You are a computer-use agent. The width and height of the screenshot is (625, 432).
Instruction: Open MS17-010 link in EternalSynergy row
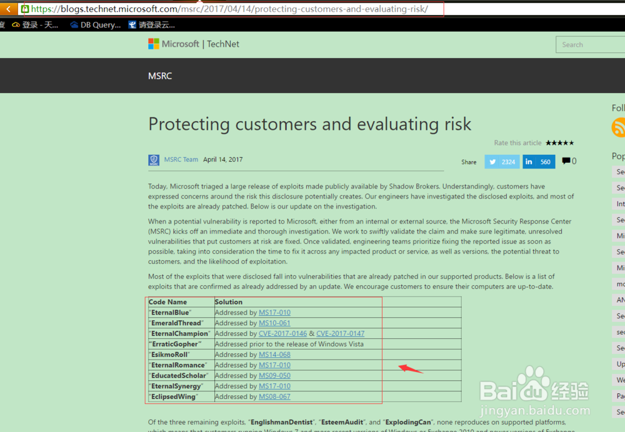[x=274, y=386]
